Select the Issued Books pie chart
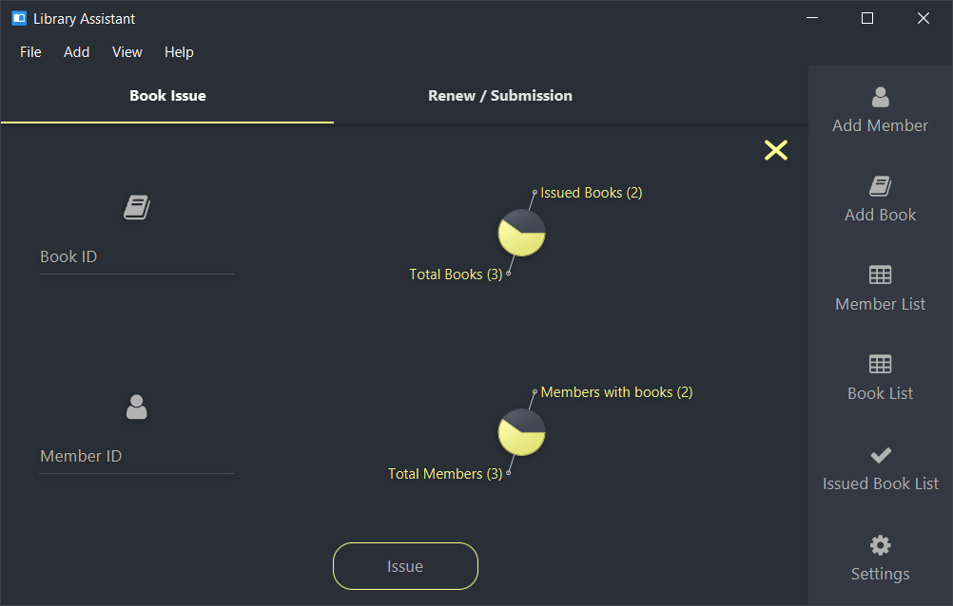Viewport: 953px width, 606px height. pyautogui.click(x=521, y=233)
